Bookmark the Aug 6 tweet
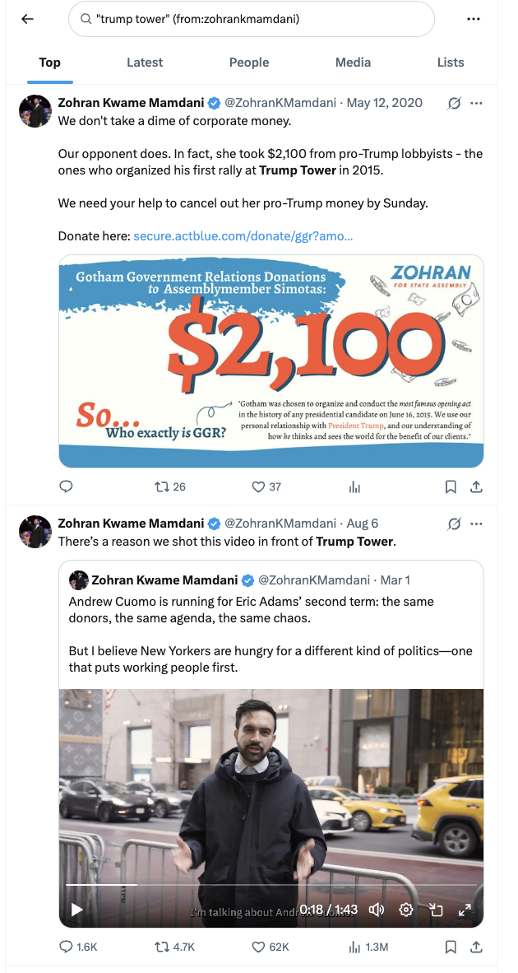The height and width of the screenshot is (973, 518). tap(451, 947)
